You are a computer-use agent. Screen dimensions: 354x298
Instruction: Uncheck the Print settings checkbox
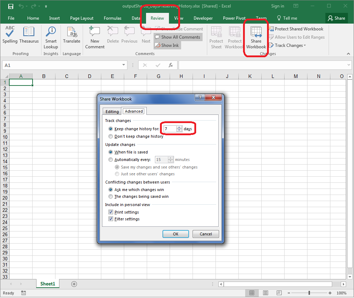click(111, 212)
